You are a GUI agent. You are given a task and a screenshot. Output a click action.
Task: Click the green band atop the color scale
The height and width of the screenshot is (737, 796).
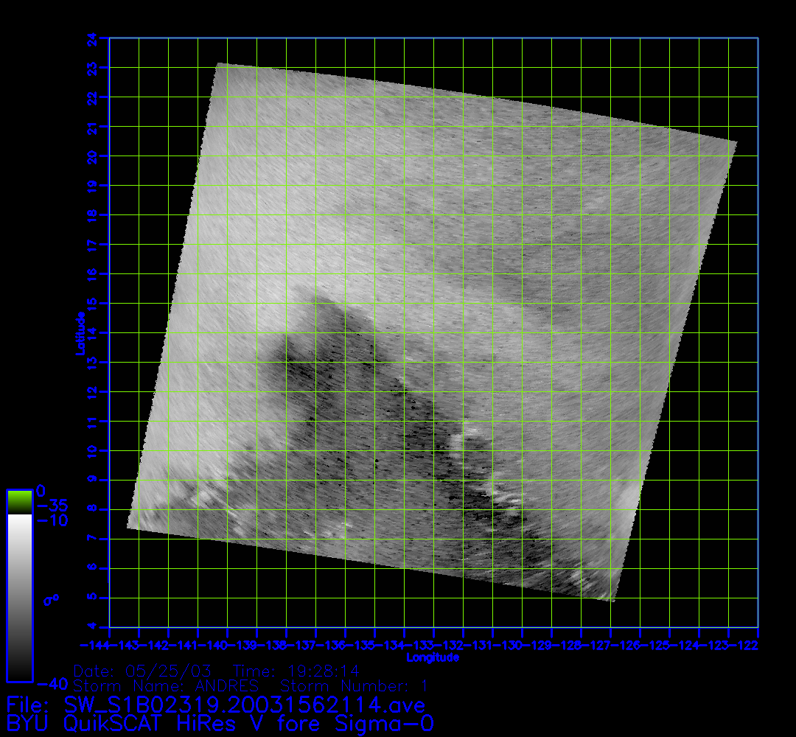pos(19,502)
